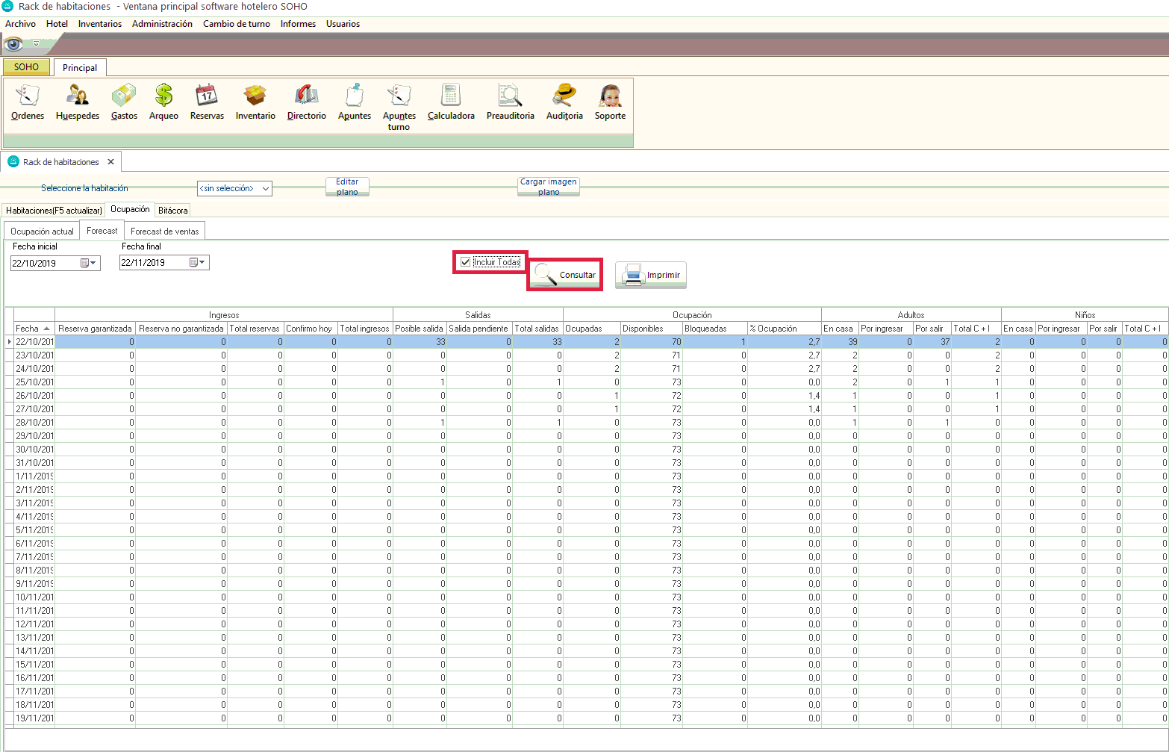Uncheck the Incluir Todas checkbox

(x=466, y=262)
